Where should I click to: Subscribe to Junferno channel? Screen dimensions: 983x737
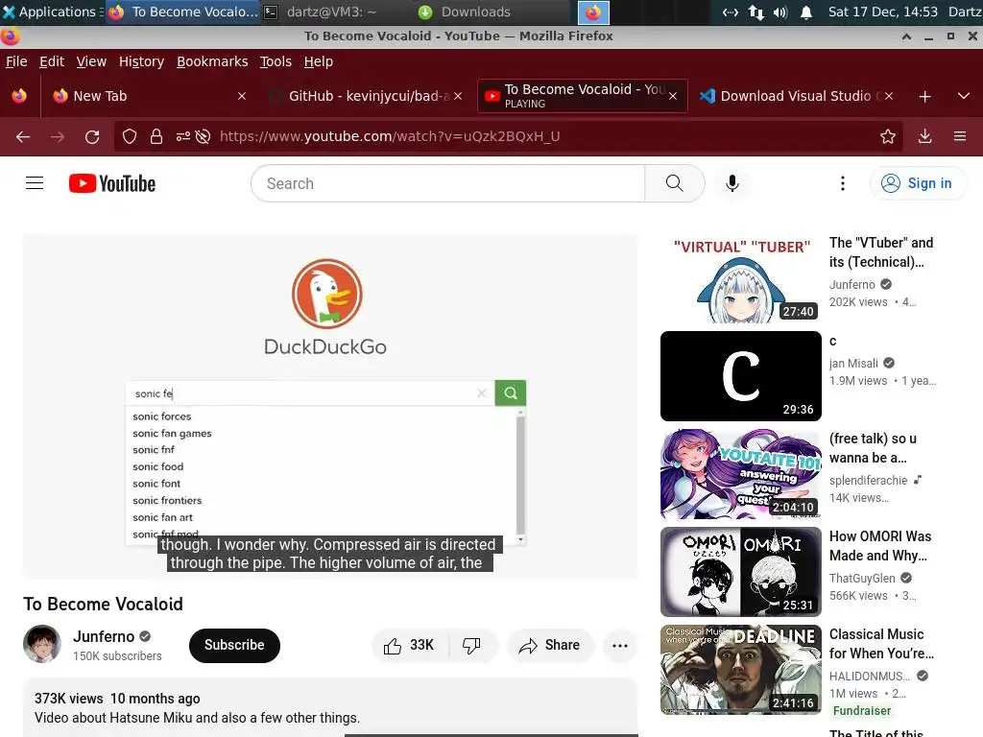coord(234,646)
